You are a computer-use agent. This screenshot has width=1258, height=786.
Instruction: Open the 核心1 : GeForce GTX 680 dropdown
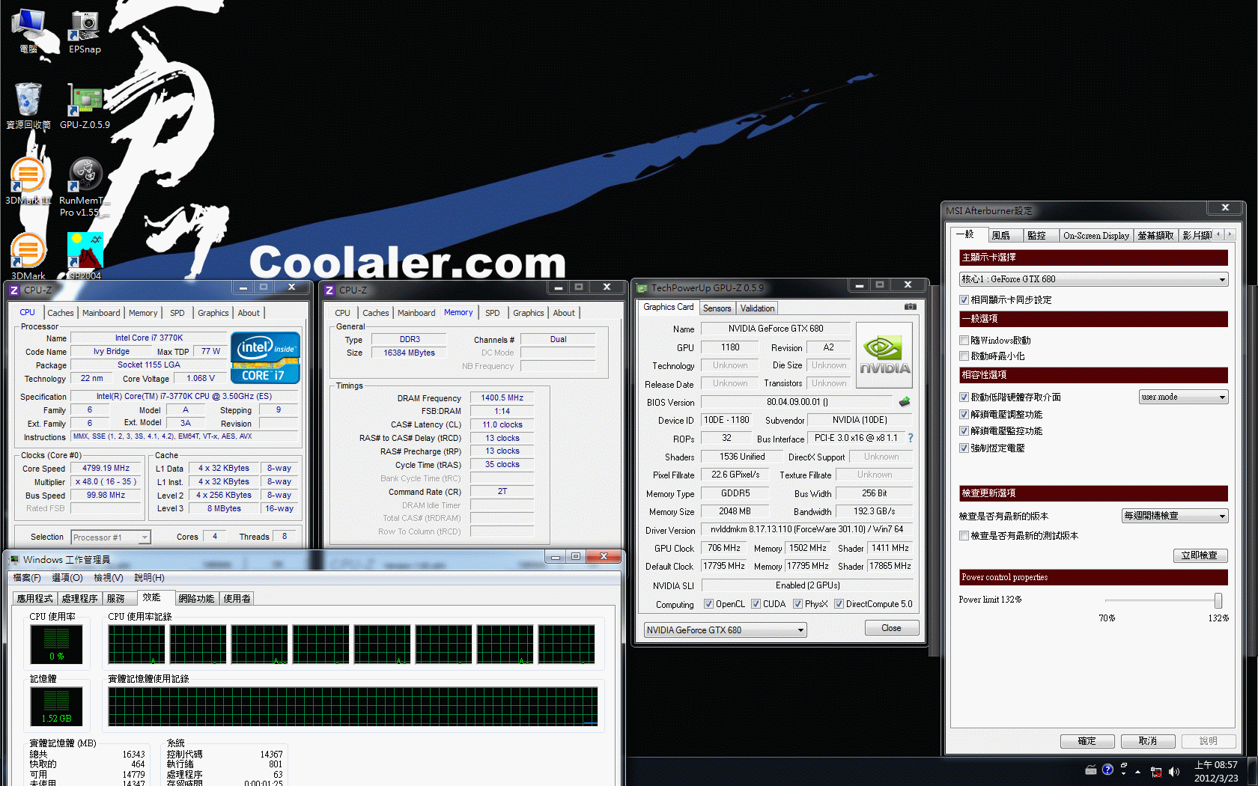click(x=1094, y=279)
